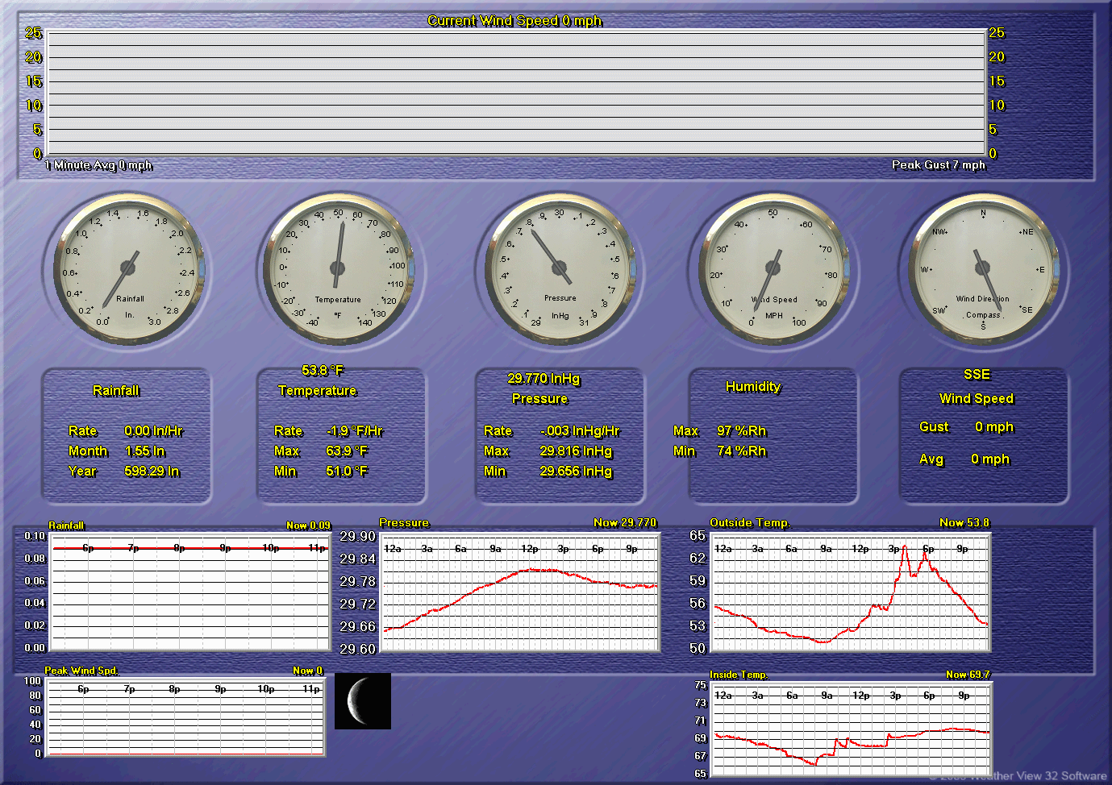
Task: Click max humidity 97 %Rh
Action: coord(742,431)
